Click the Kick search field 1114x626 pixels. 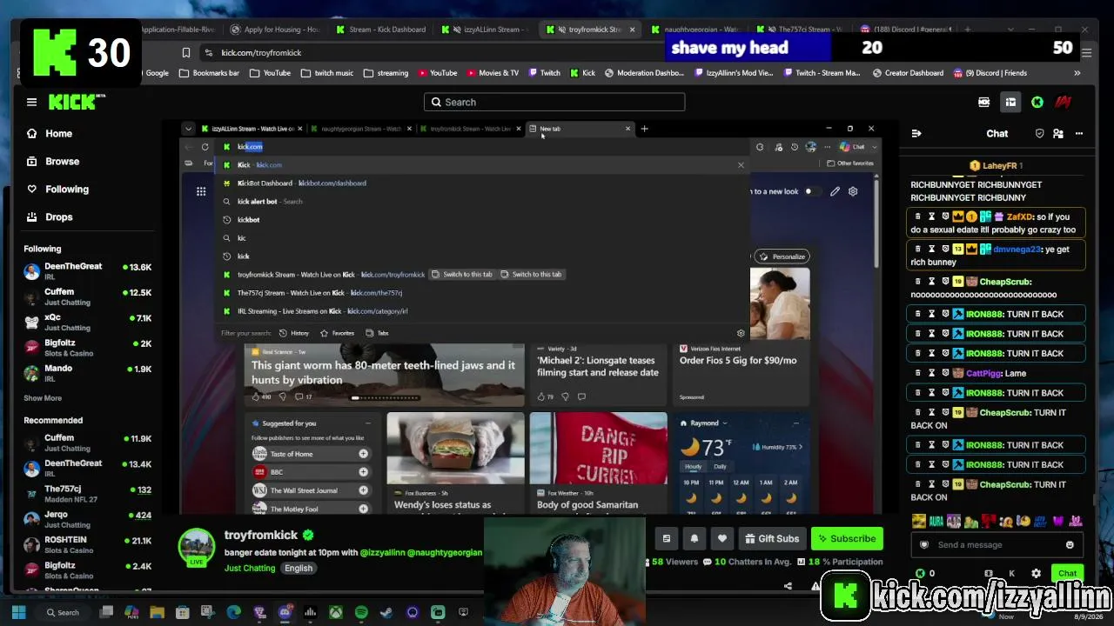[x=554, y=102]
